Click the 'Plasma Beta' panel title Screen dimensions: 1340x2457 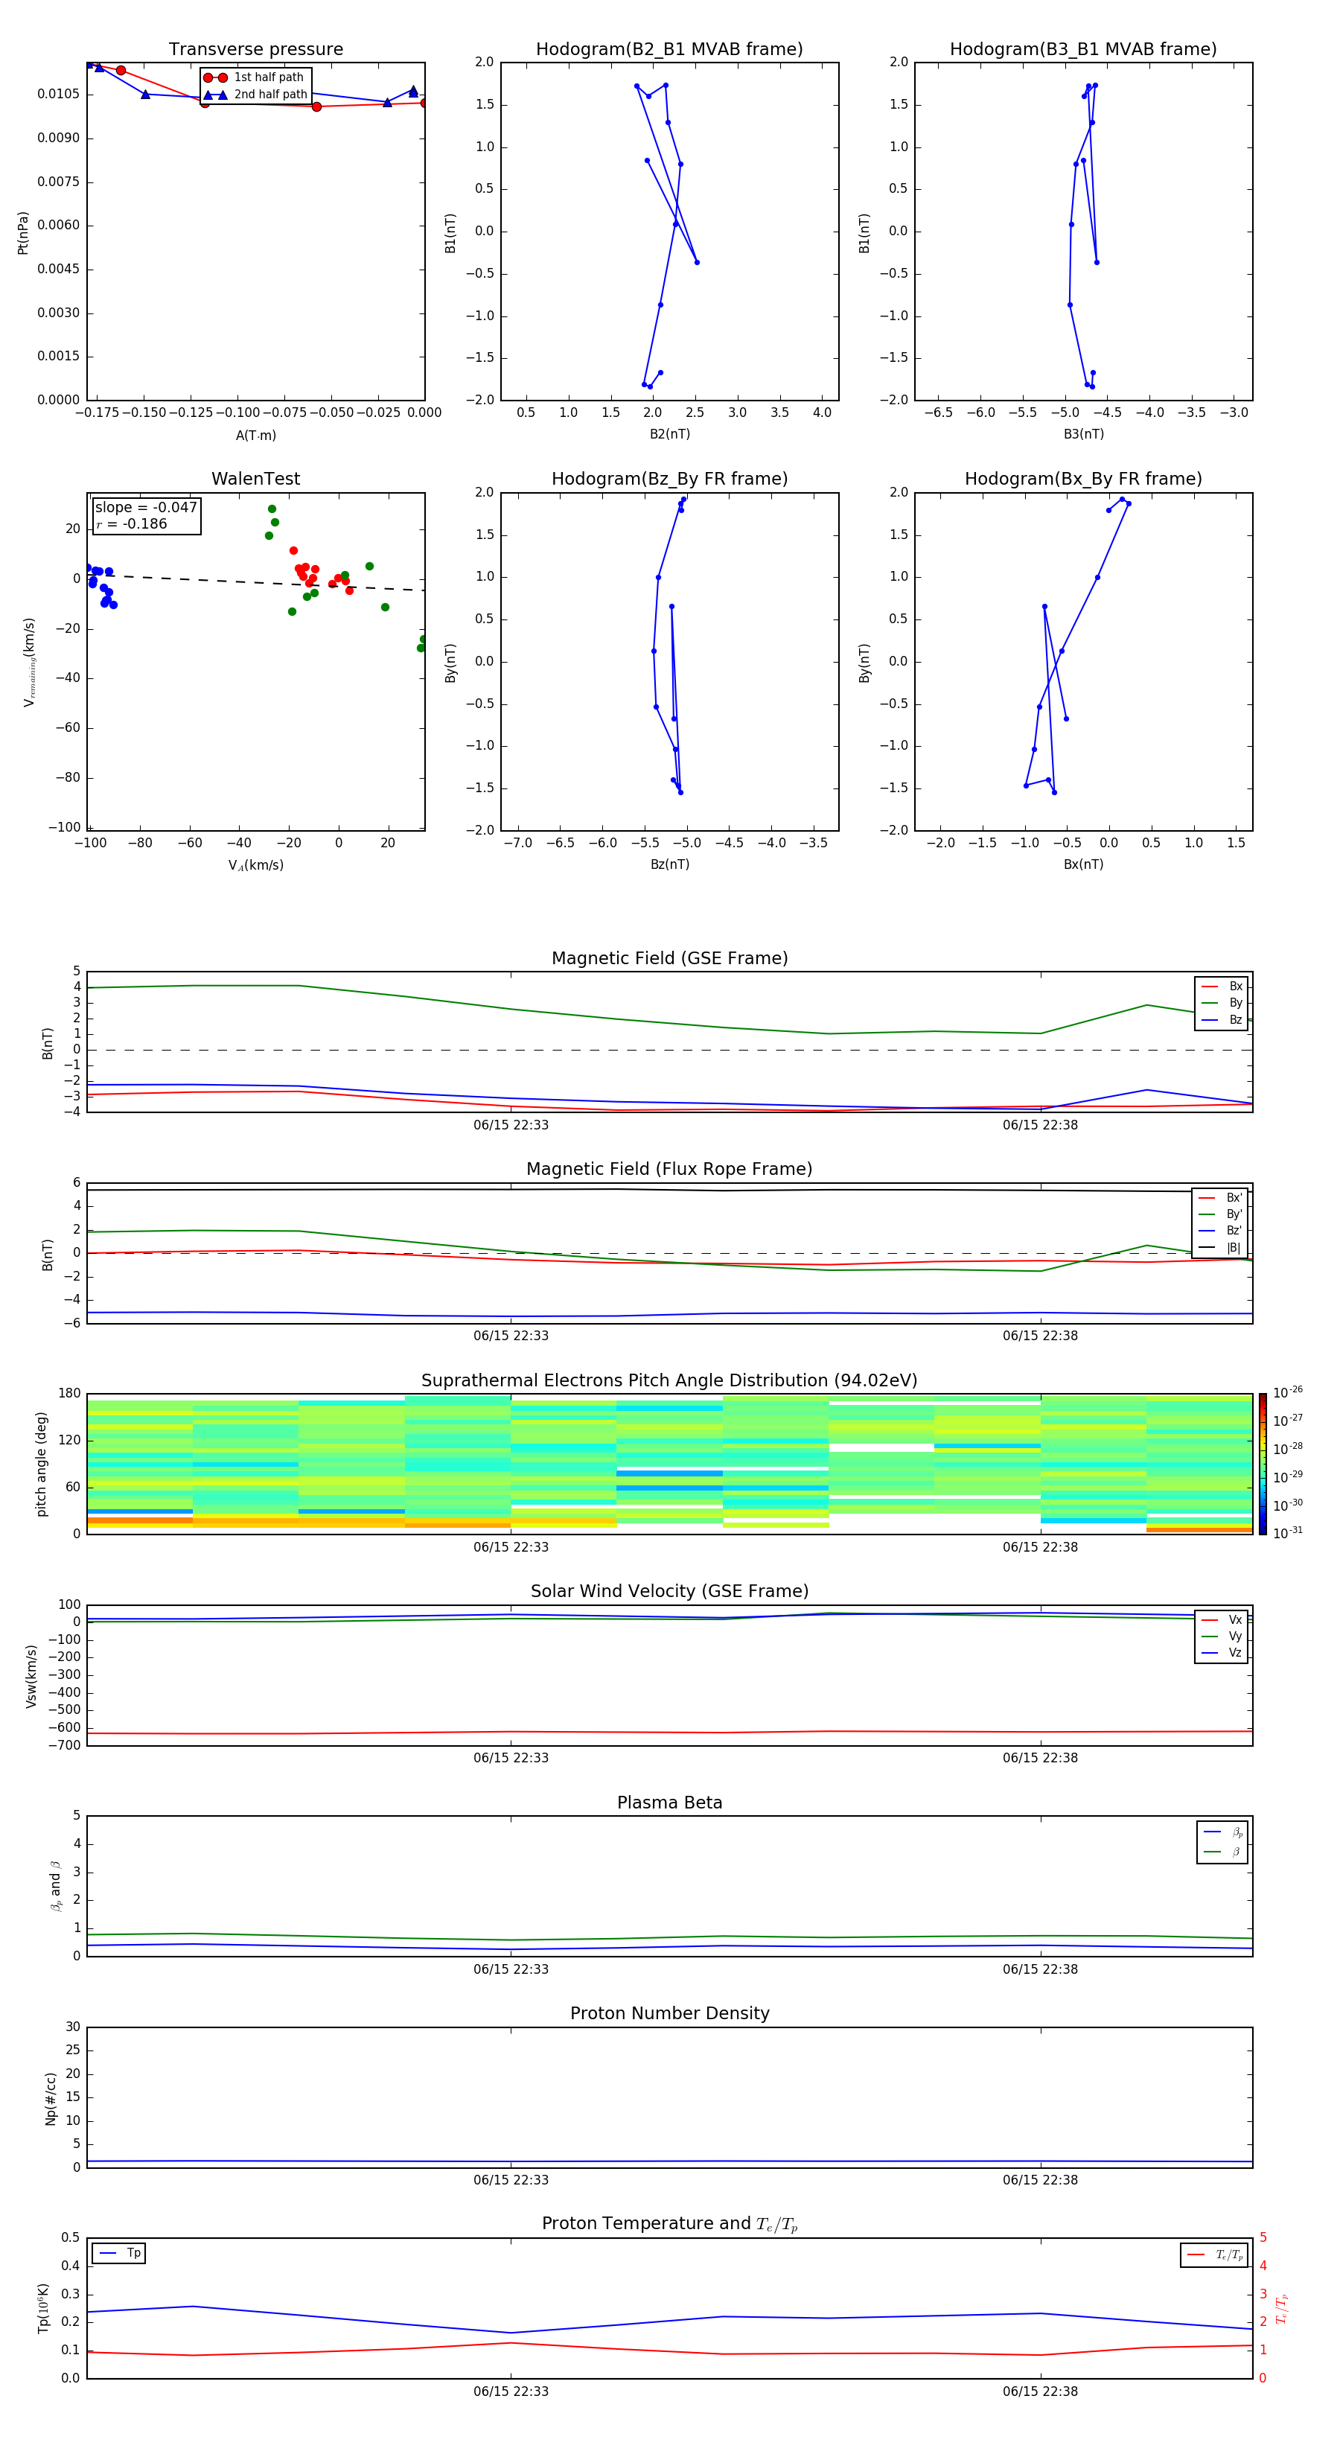click(669, 1803)
